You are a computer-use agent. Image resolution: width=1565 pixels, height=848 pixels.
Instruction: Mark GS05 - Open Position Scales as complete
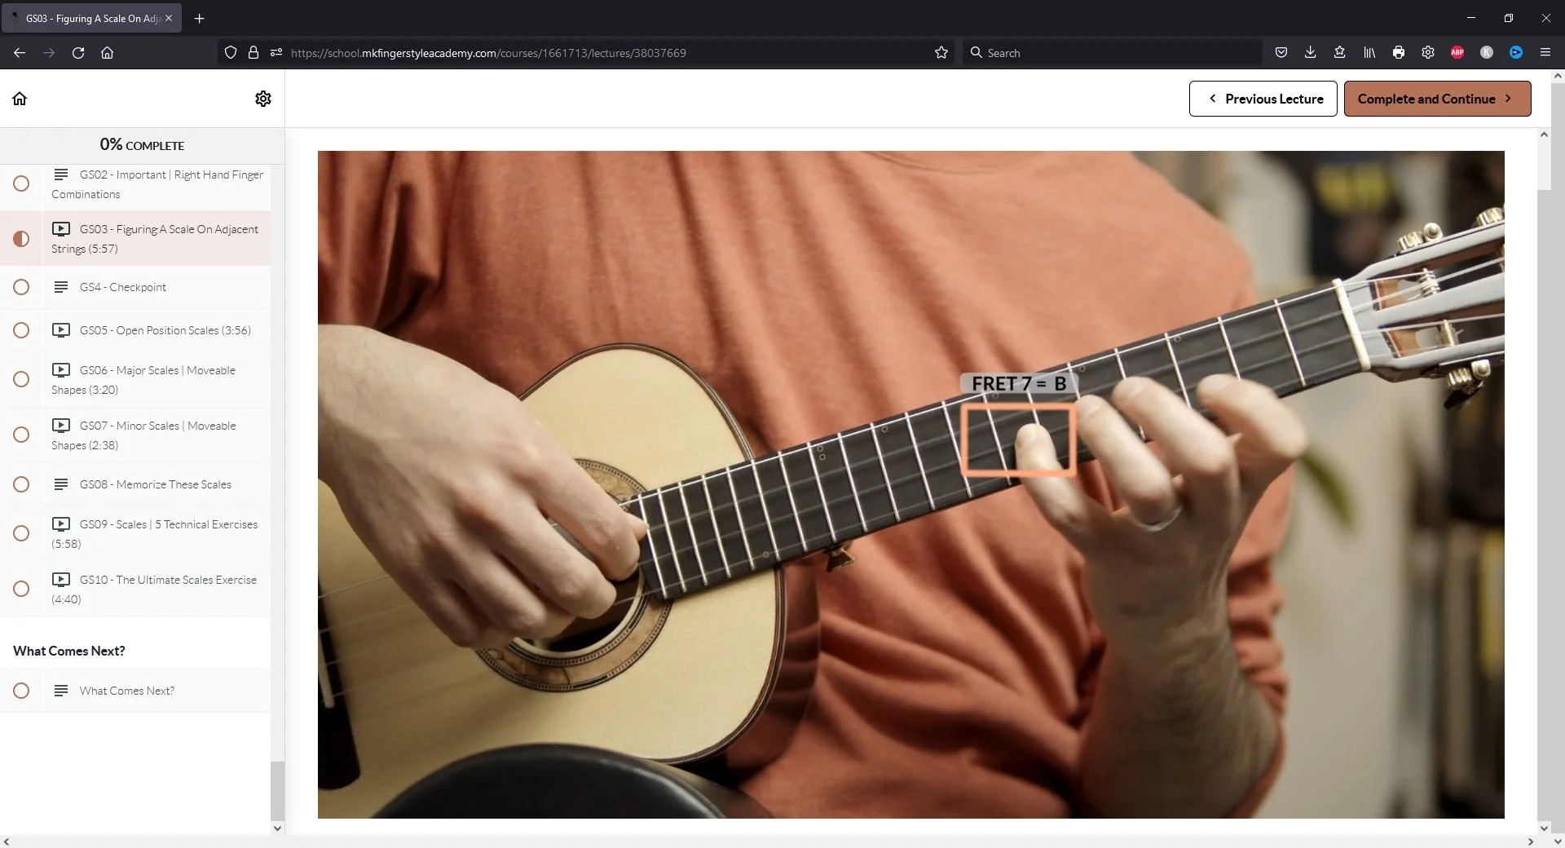tap(21, 330)
